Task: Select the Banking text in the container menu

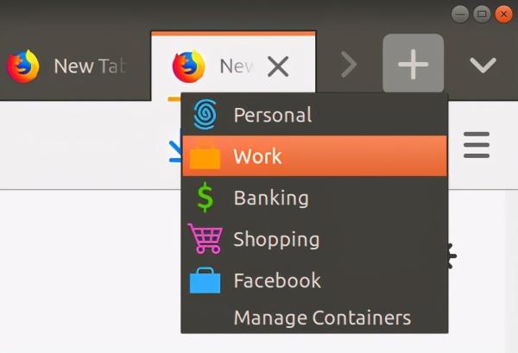Action: point(270,199)
